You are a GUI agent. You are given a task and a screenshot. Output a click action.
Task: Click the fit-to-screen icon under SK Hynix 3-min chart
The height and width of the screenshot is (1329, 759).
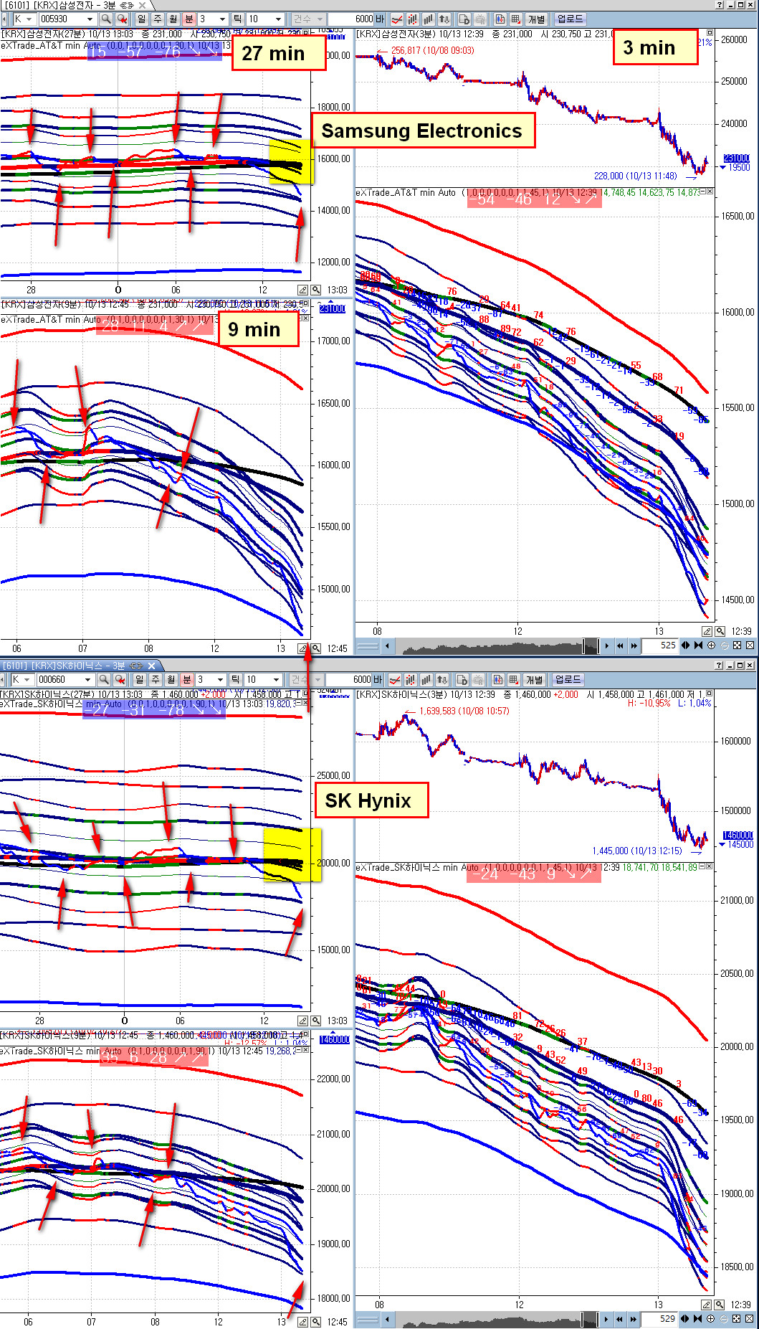tap(736, 1318)
